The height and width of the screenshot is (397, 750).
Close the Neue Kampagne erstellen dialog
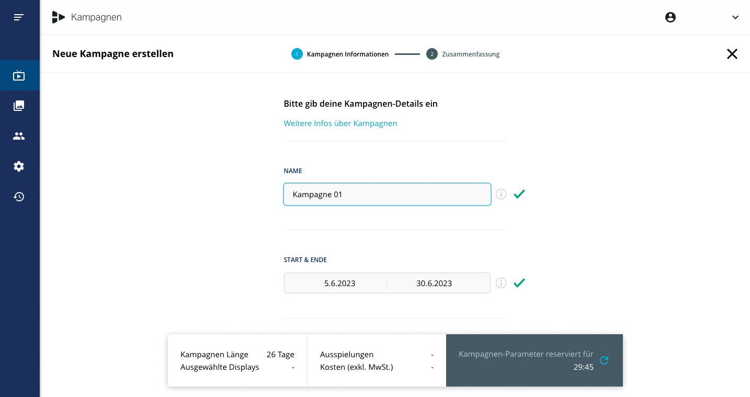click(732, 54)
